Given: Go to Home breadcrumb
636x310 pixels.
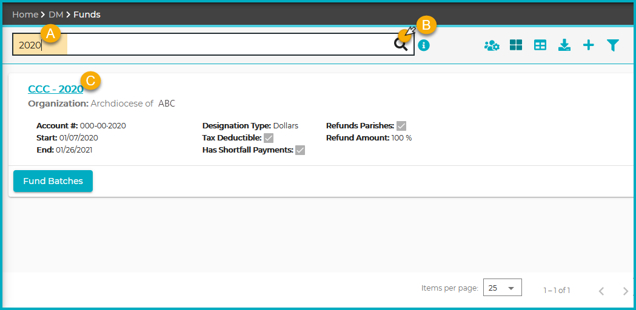Looking at the screenshot, I should coord(25,15).
